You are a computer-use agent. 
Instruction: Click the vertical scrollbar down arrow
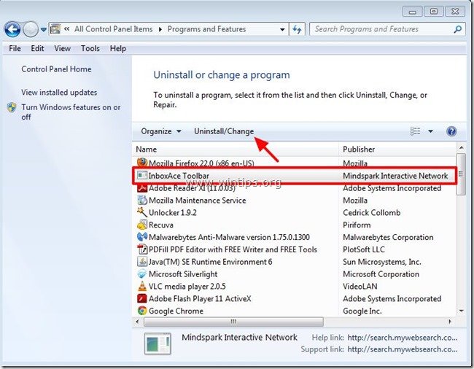(462, 311)
